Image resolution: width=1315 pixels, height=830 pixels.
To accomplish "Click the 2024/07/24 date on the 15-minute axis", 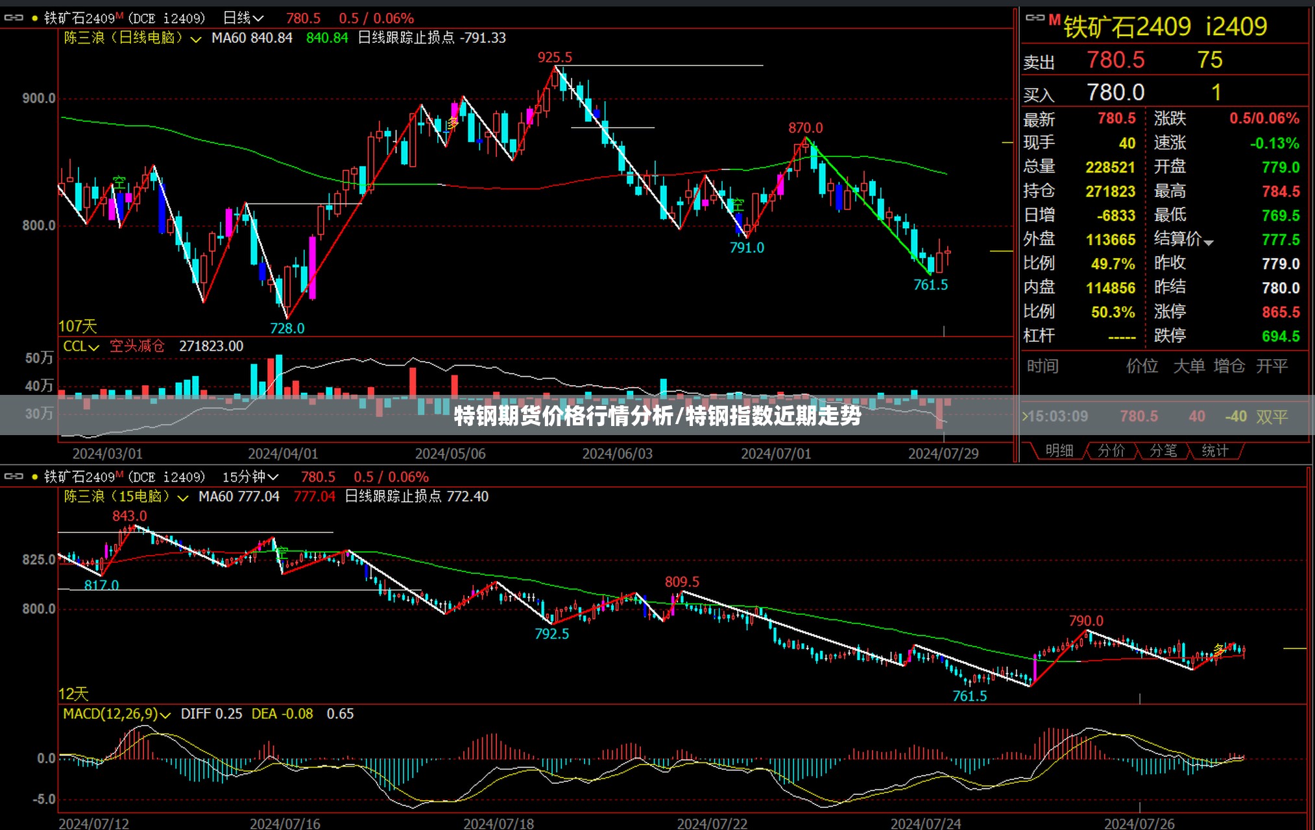I will (x=926, y=824).
